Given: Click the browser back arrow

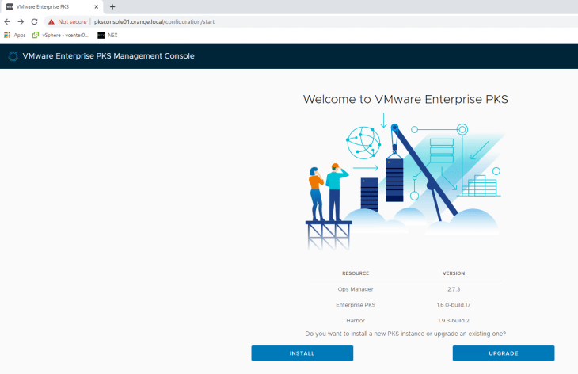Looking at the screenshot, I should pyautogui.click(x=8, y=21).
